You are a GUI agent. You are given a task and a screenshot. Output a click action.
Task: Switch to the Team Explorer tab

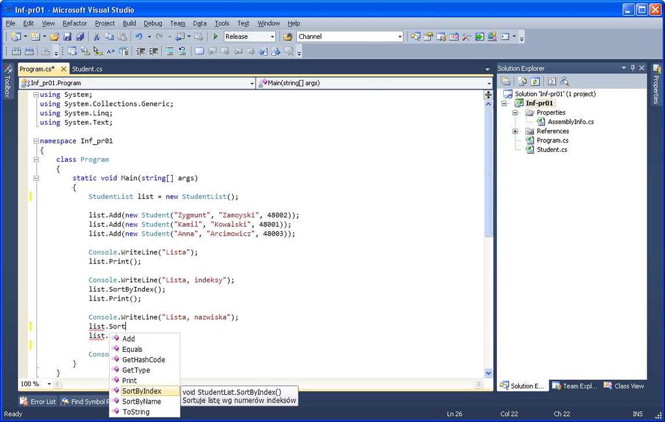tap(575, 386)
